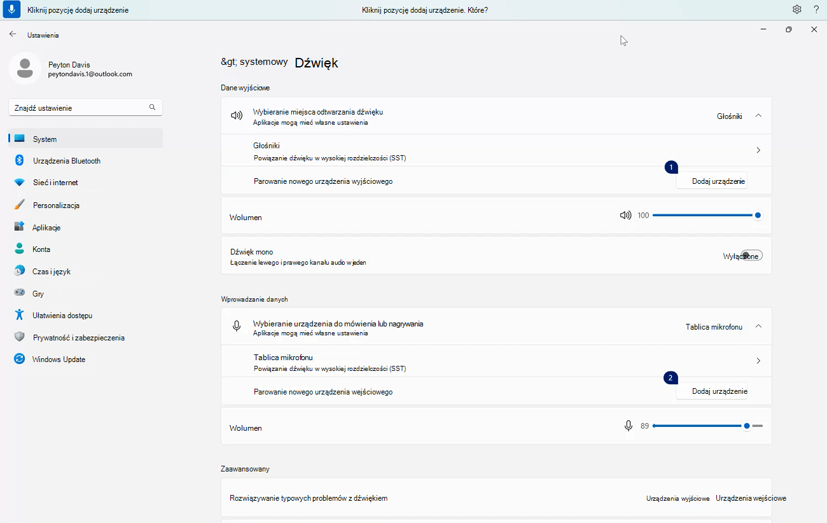This screenshot has height=523, width=827.
Task: Click Urządzenia wyjściowe troubleshooting link
Action: (x=678, y=498)
